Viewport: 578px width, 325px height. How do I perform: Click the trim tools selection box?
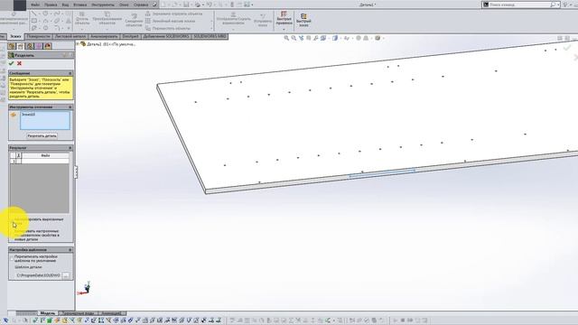pos(45,121)
